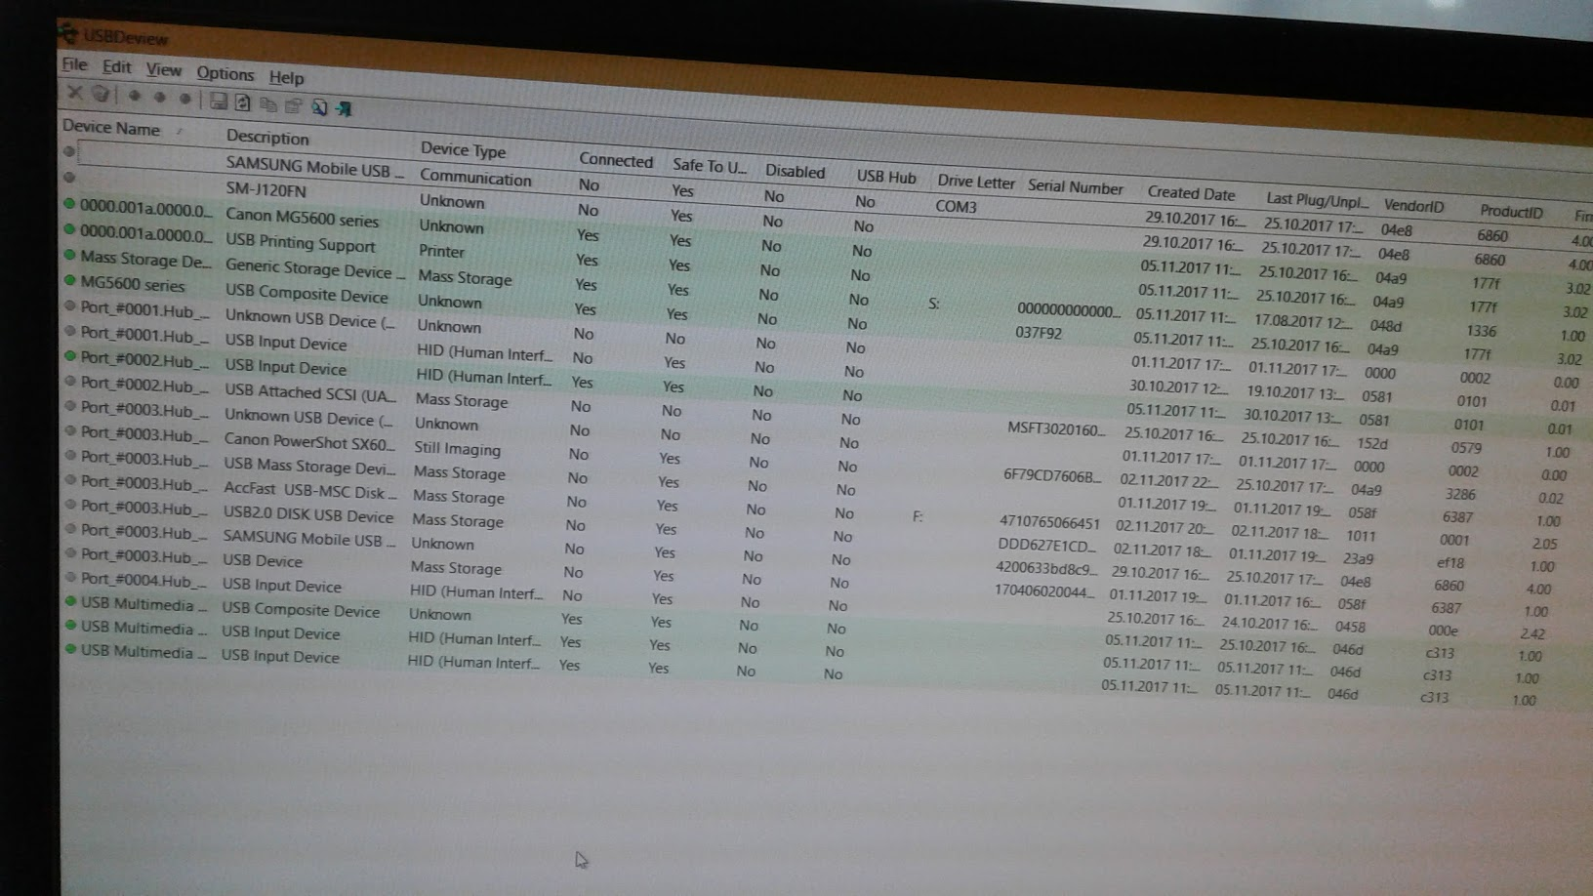
Task: Click serial number 037F92
Action: pos(1039,332)
